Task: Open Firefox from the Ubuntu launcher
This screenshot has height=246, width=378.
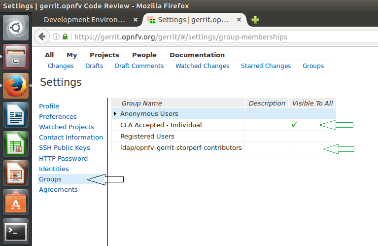Action: pyautogui.click(x=16, y=86)
